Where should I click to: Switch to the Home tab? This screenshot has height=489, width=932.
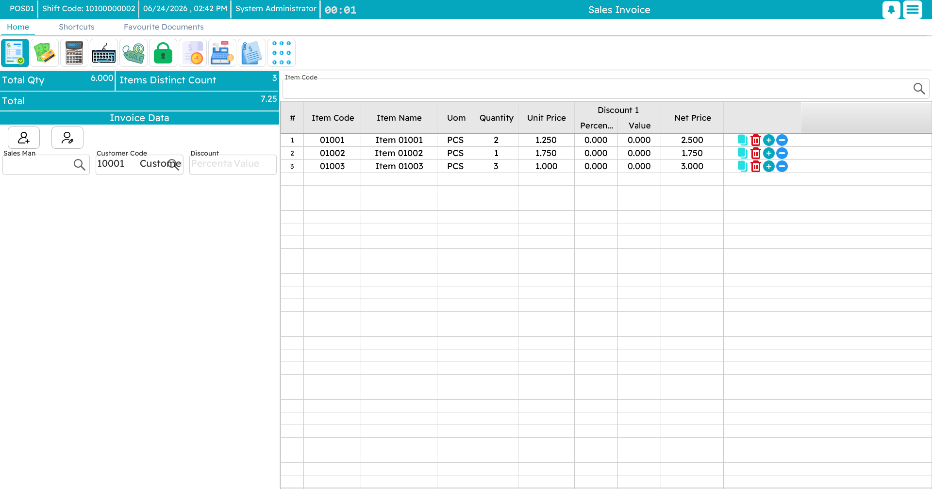18,27
